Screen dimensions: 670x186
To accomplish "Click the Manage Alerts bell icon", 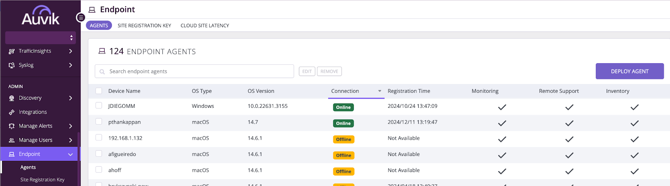I will tap(12, 126).
